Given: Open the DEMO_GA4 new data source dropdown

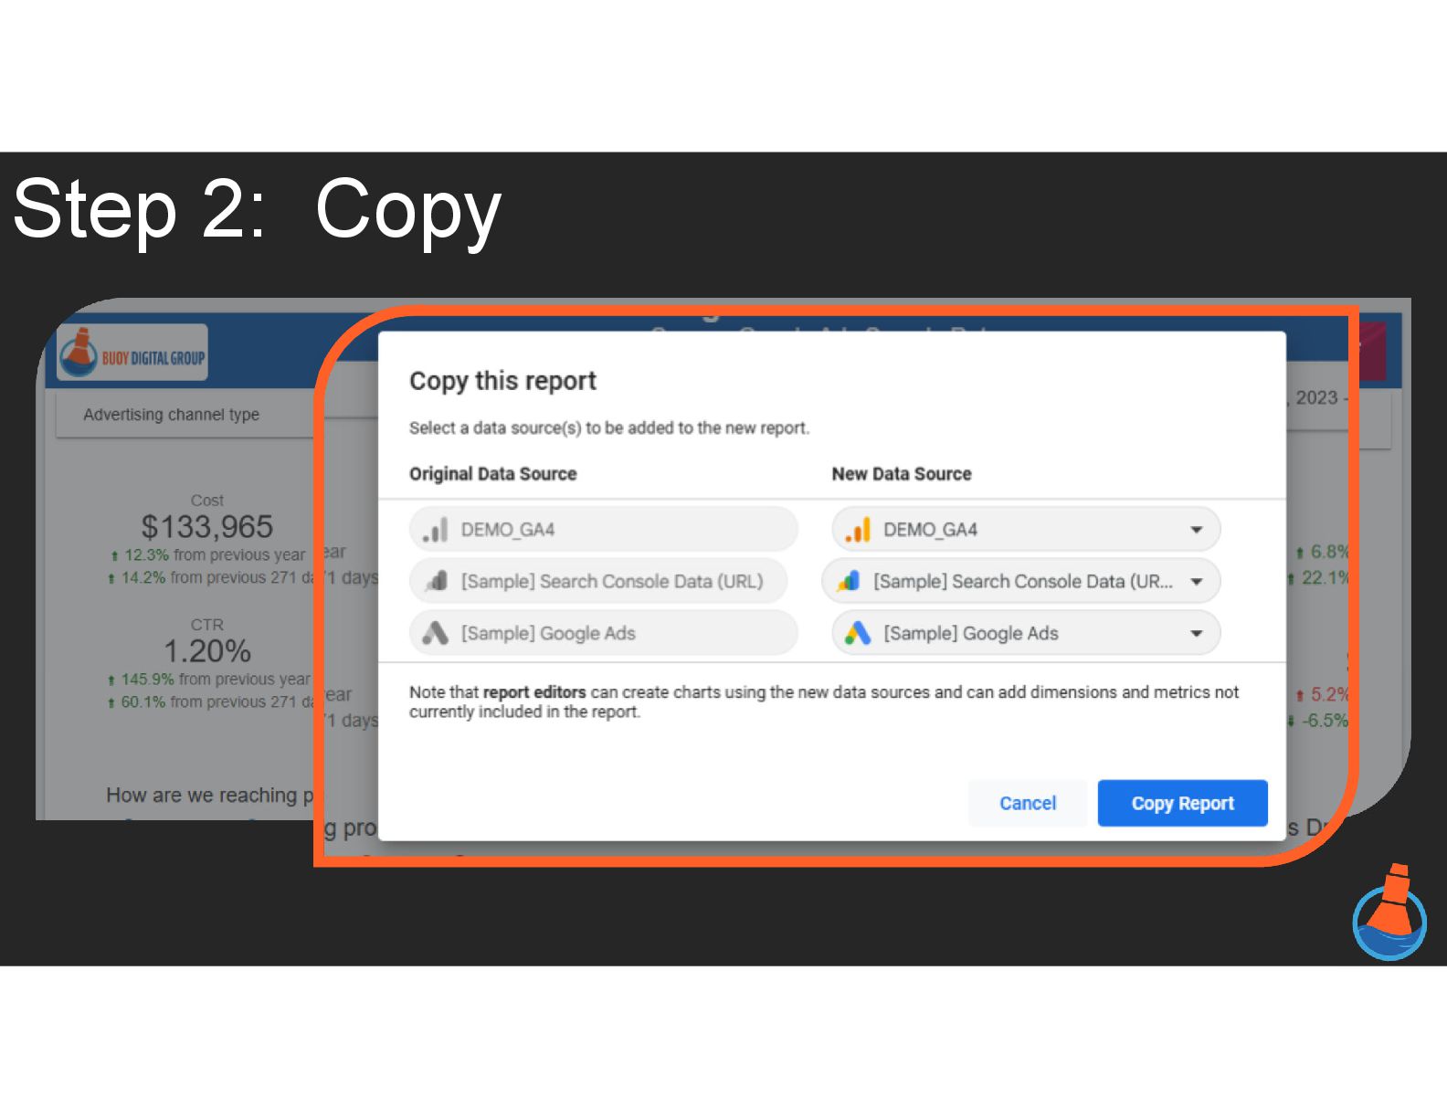Looking at the screenshot, I should [1026, 530].
